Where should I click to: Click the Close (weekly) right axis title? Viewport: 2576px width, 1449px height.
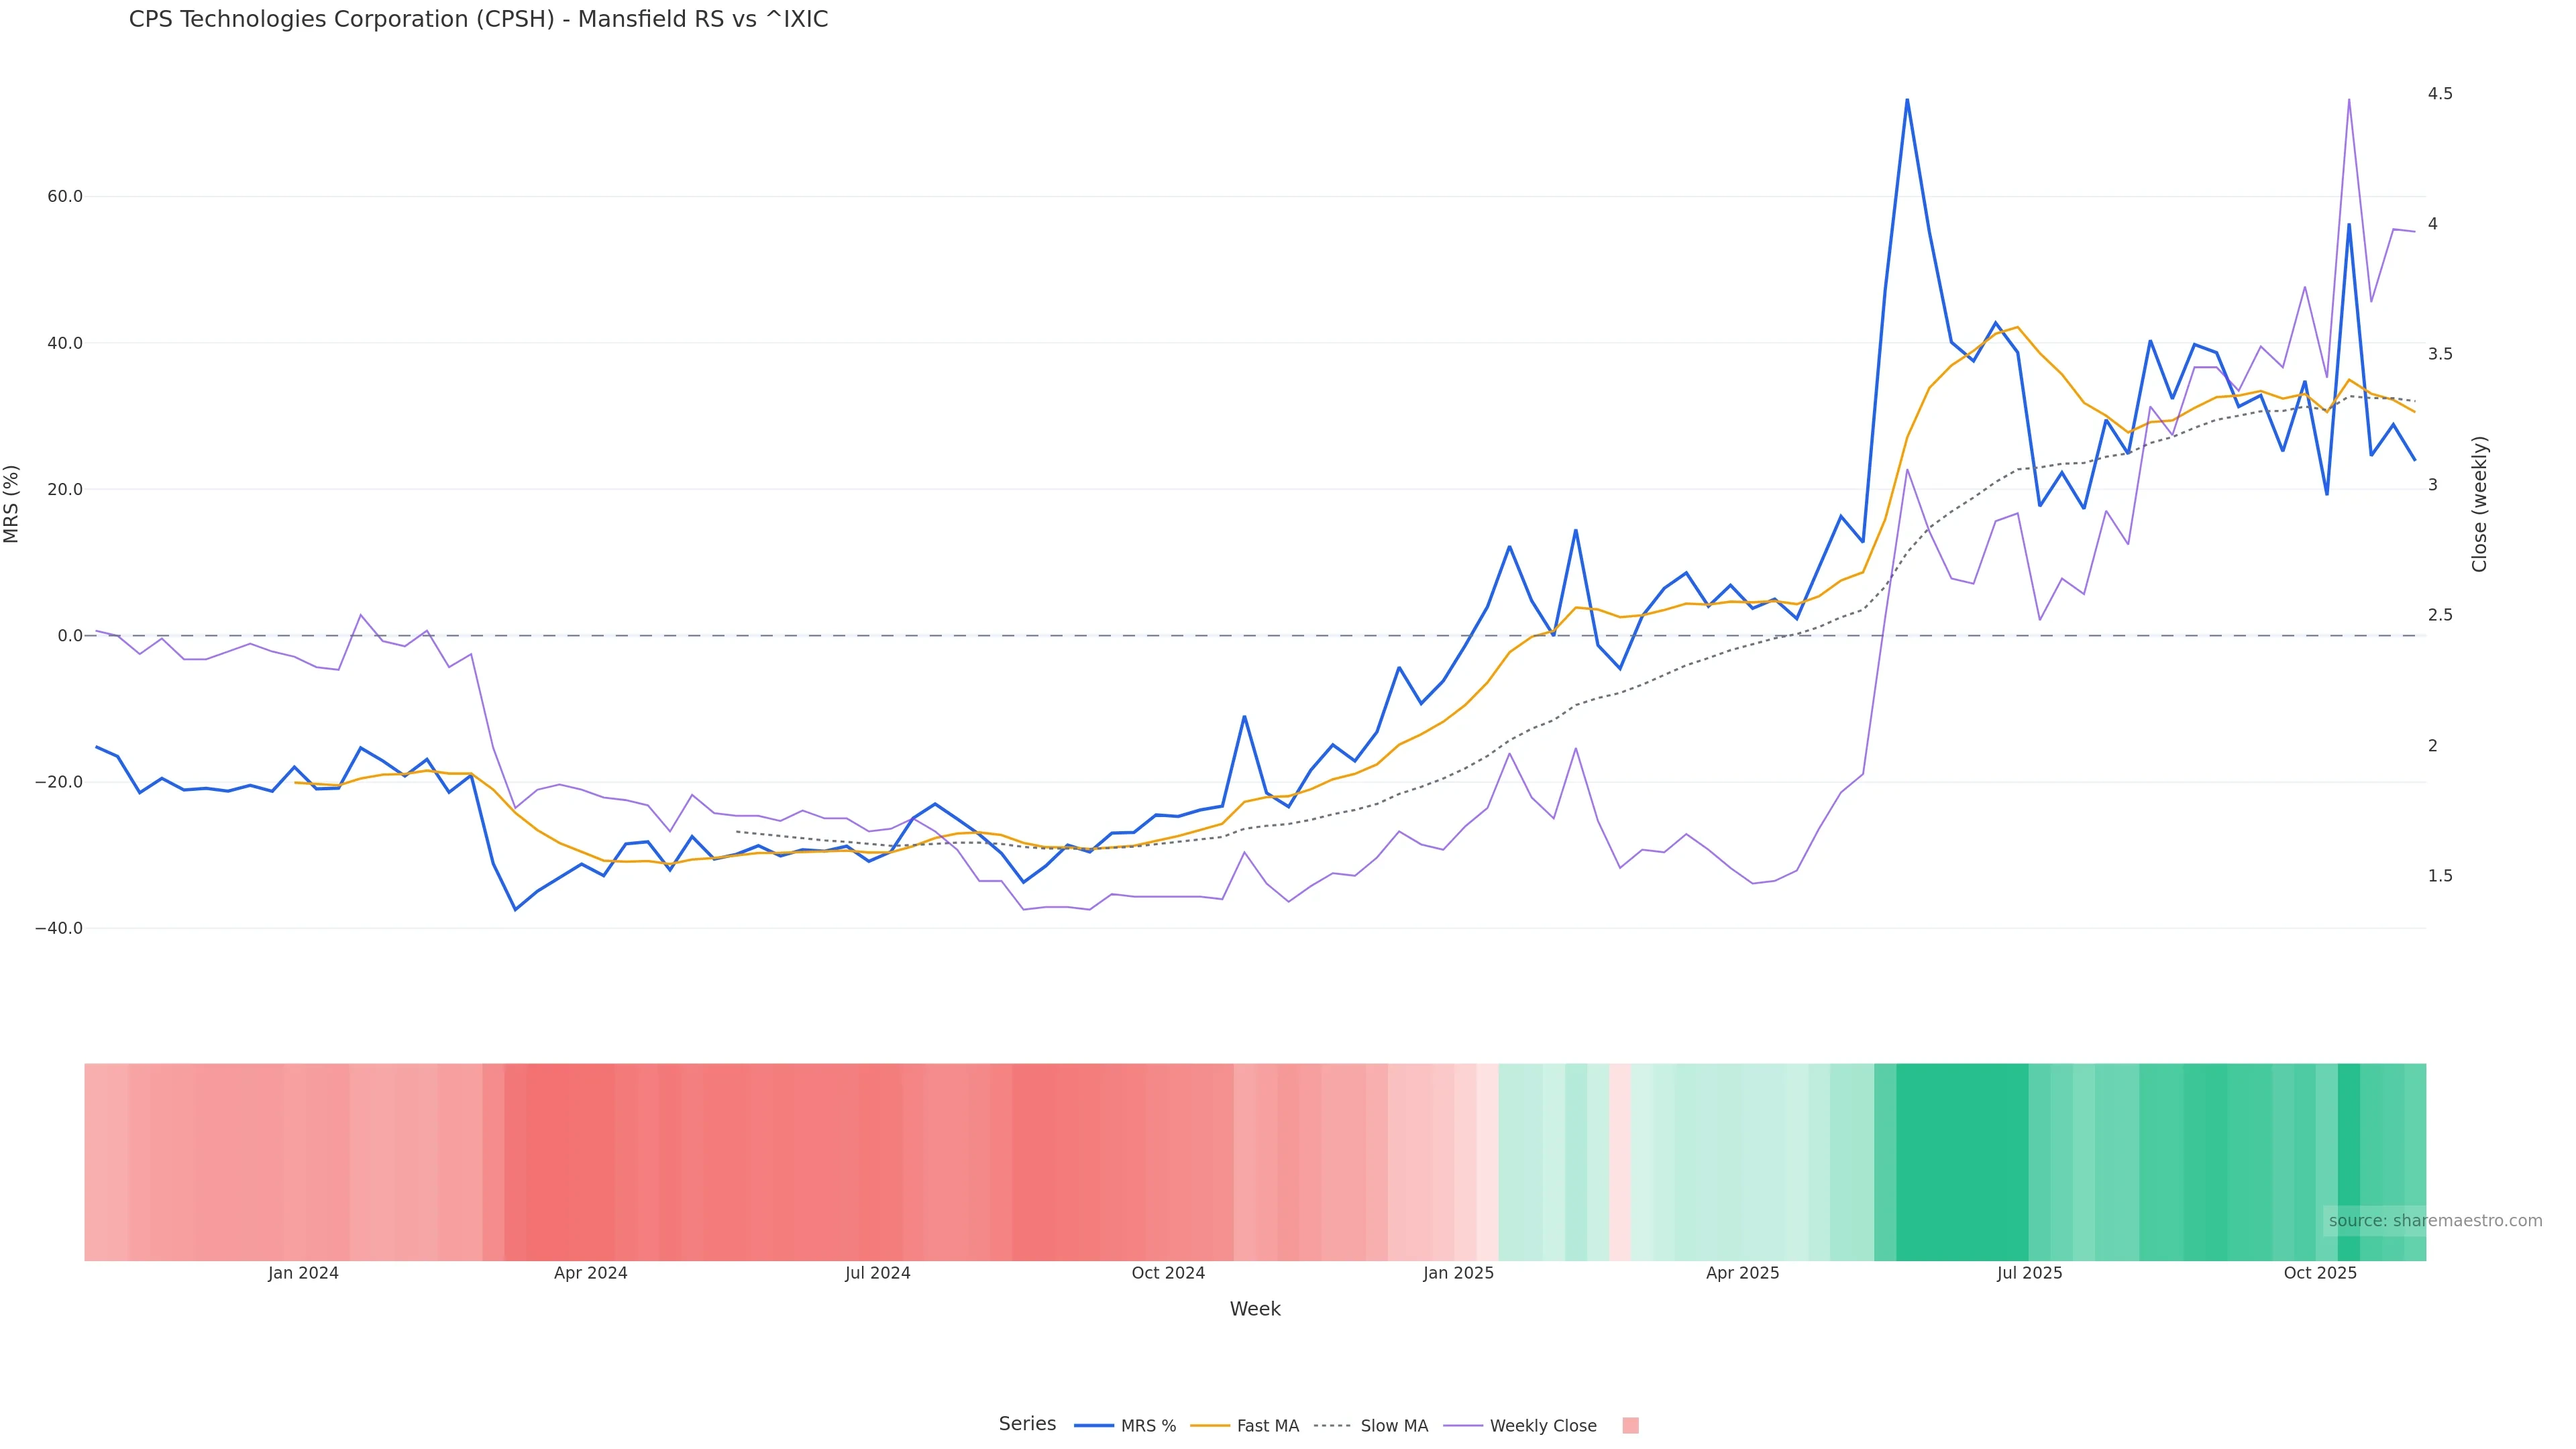pyautogui.click(x=2479, y=504)
